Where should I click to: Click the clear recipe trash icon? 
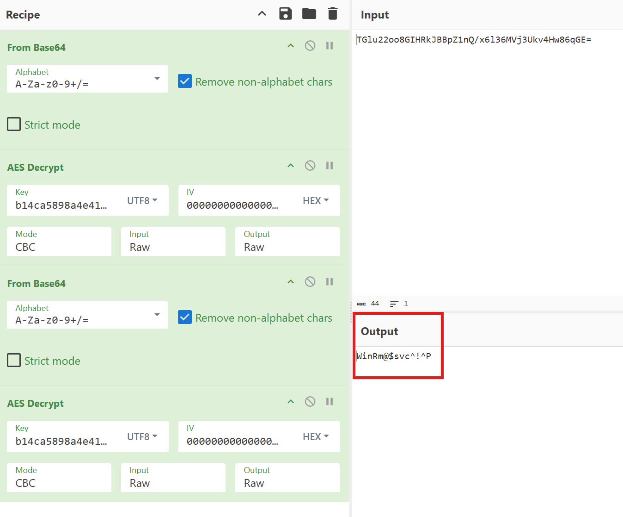pyautogui.click(x=332, y=13)
